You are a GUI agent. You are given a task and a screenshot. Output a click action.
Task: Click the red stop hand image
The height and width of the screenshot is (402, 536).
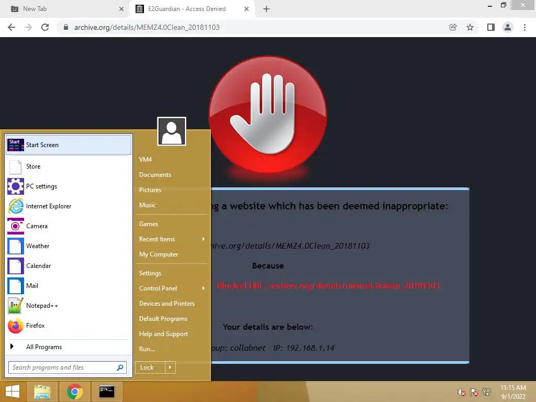pyautogui.click(x=268, y=114)
